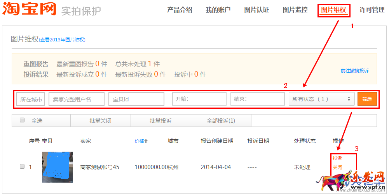Open 许可管理 menu item

[372, 10]
